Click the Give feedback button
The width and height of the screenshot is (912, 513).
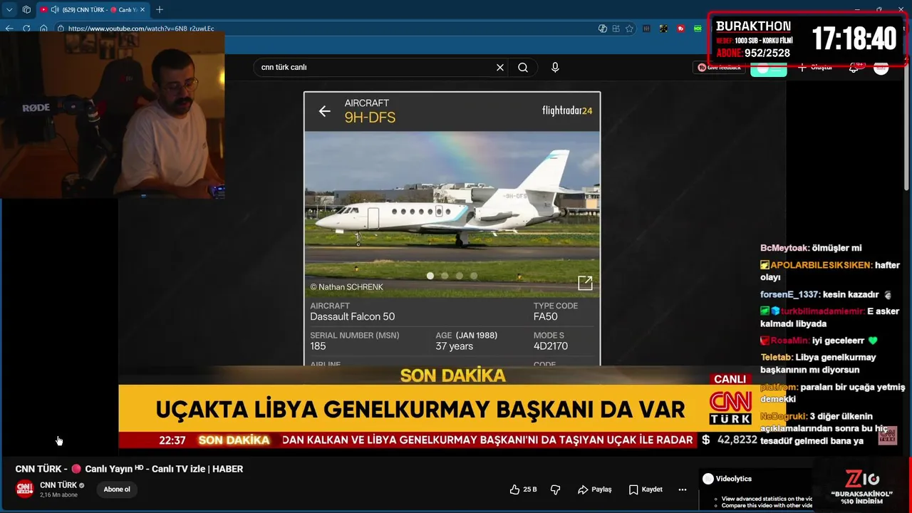pyautogui.click(x=719, y=67)
